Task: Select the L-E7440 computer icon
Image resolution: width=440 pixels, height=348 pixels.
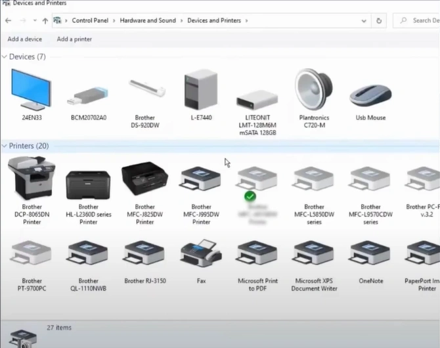Action: coord(201,91)
